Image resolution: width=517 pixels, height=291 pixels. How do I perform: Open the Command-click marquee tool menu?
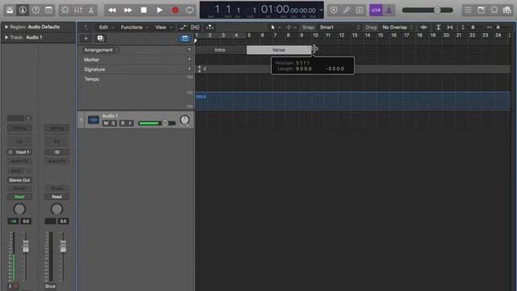[x=291, y=27]
